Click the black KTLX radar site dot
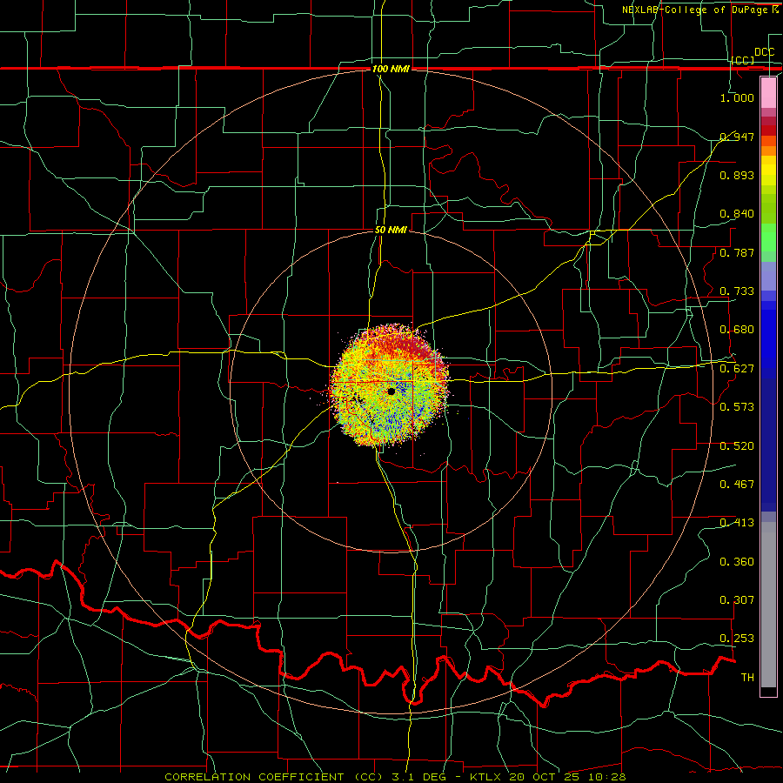 tap(391, 391)
